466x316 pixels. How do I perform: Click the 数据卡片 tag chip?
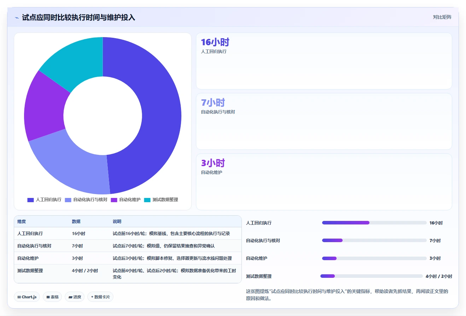click(100, 297)
